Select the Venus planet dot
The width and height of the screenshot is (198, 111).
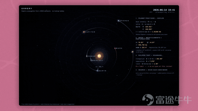[x=87, y=56]
